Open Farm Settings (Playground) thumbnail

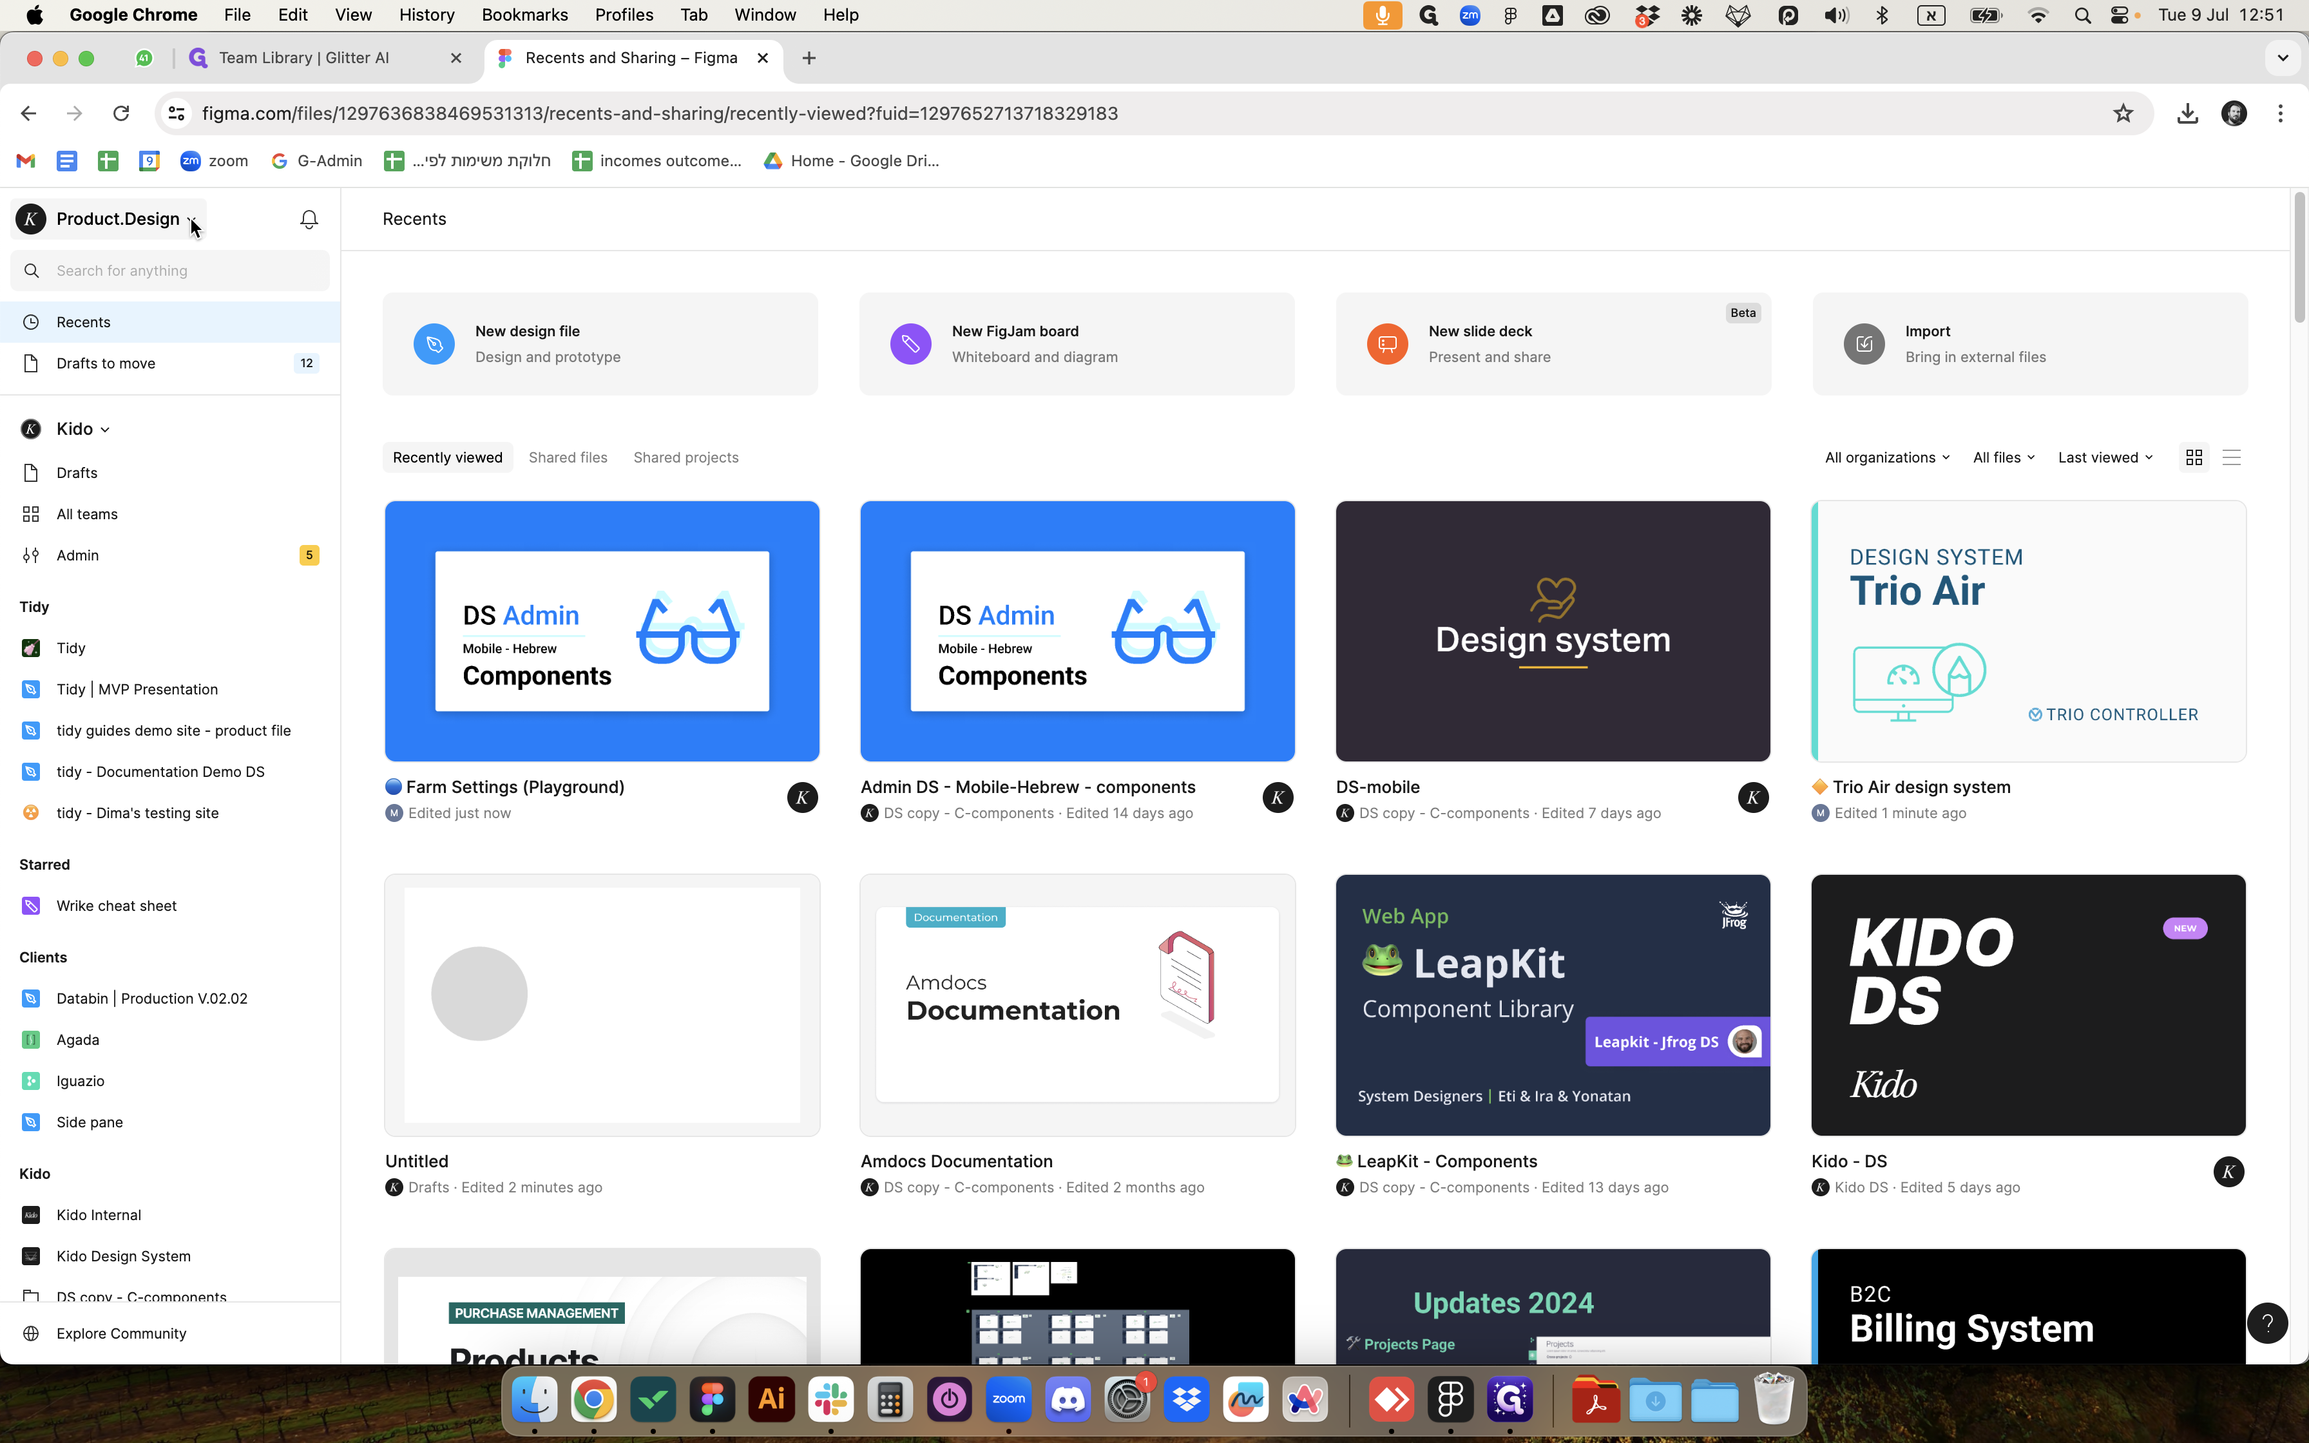pos(602,631)
